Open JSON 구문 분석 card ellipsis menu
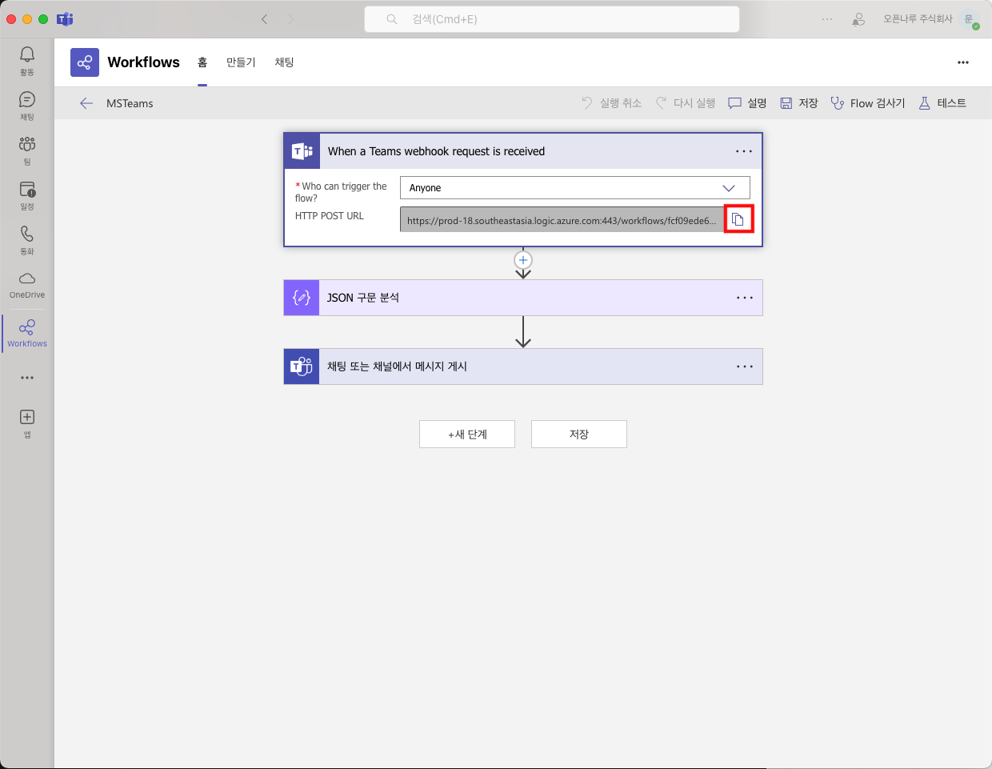The image size is (992, 769). 744,298
